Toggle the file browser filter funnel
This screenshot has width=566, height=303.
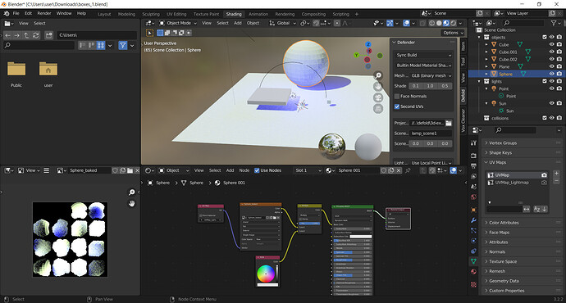123,45
